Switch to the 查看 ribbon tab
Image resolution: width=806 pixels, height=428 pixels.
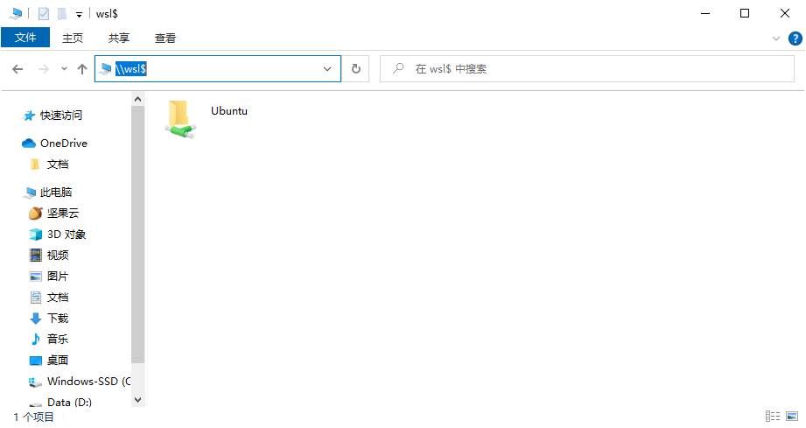coord(165,38)
